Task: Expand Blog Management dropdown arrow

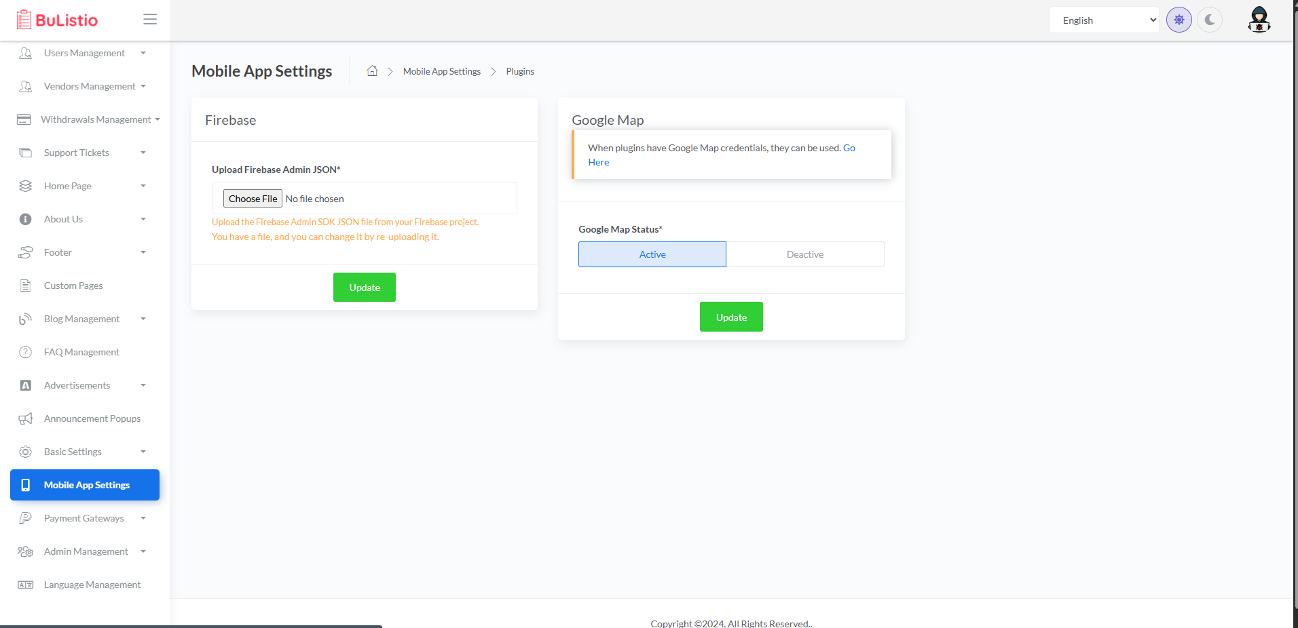Action: [x=143, y=319]
